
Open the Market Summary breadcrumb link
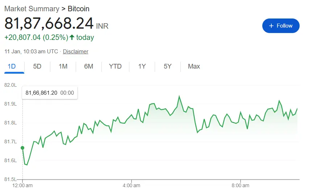[x=32, y=9]
